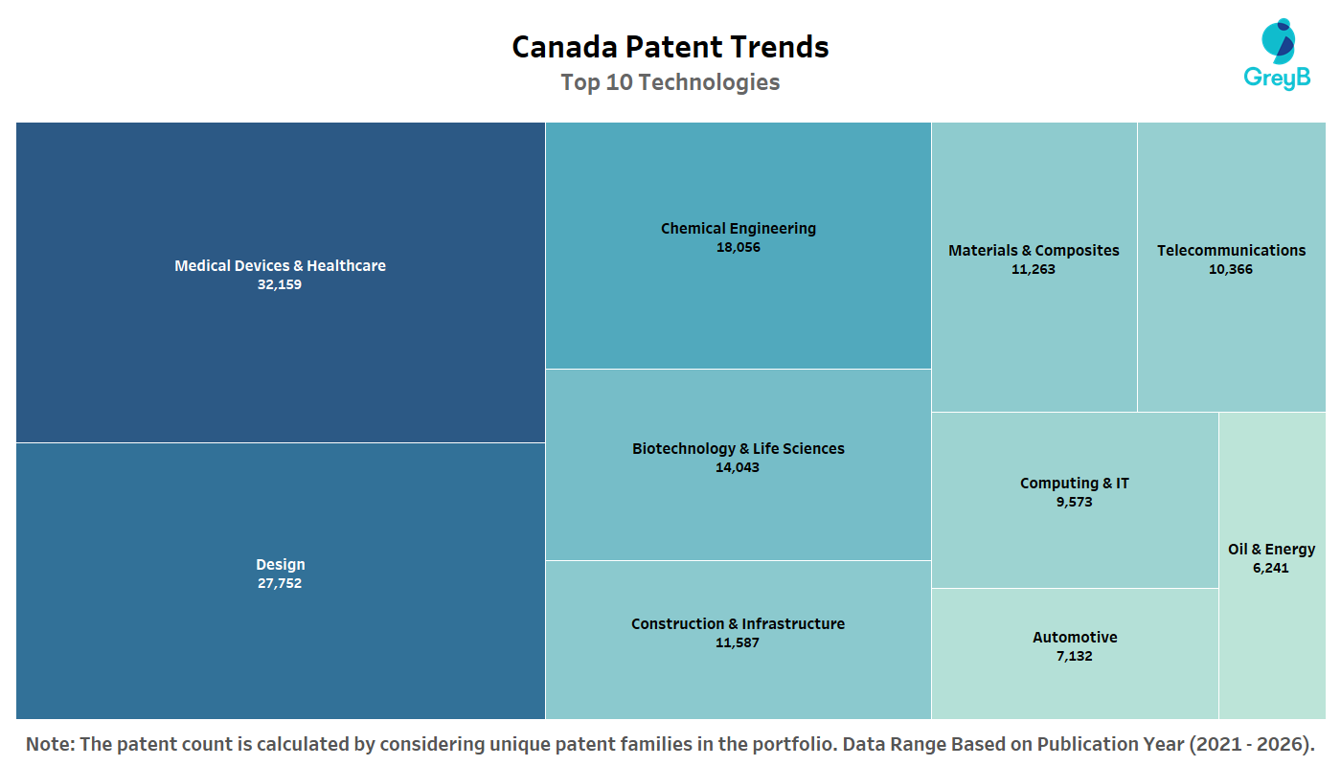1341x766 pixels.
Task: Click the 27,752 Design count
Action: coord(280,583)
